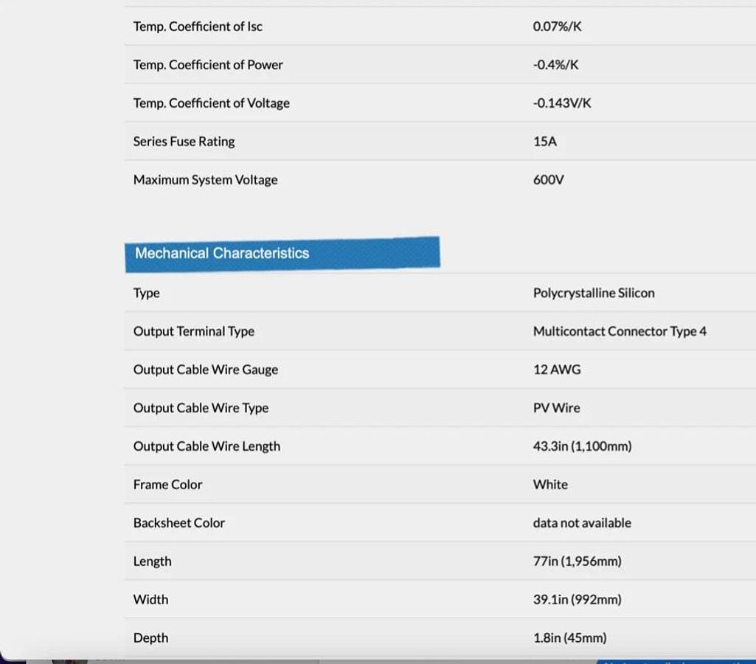This screenshot has width=756, height=664.
Task: Select the Frame Color label
Action: tap(167, 485)
